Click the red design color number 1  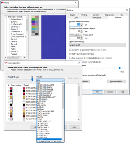[x=11, y=88]
